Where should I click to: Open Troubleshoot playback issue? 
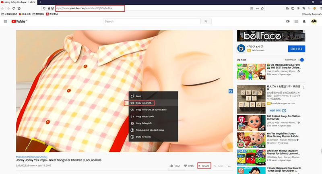(153, 130)
